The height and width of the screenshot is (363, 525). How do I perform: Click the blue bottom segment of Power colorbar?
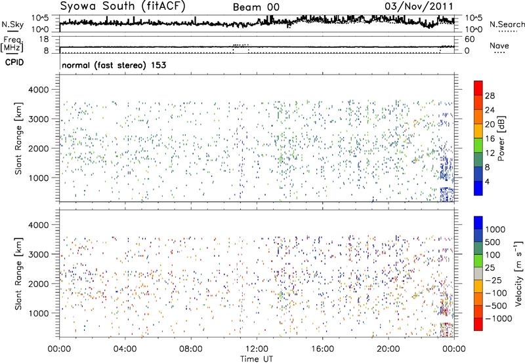[478, 188]
